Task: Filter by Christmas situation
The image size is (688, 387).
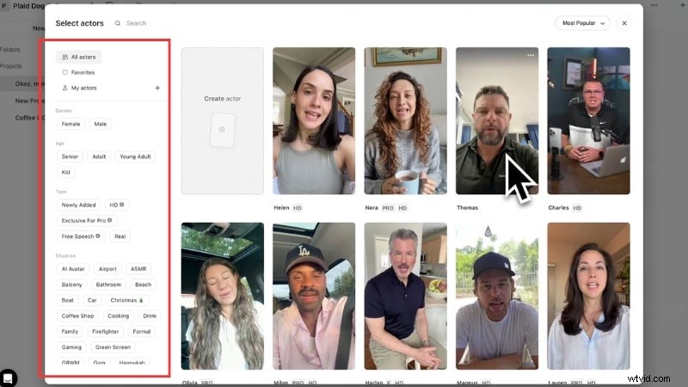Action: [126, 300]
